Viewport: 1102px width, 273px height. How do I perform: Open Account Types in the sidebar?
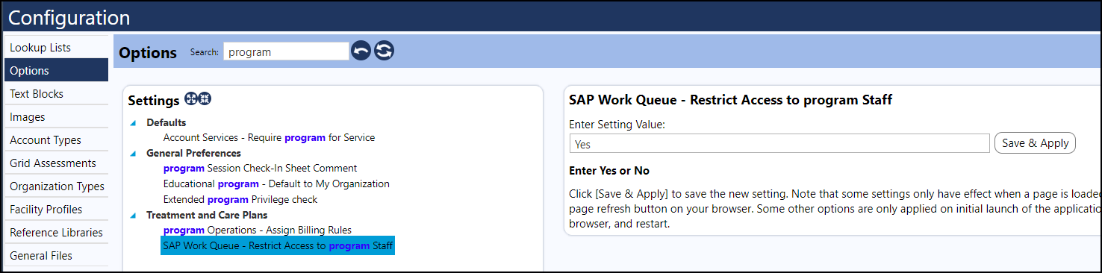click(56, 140)
